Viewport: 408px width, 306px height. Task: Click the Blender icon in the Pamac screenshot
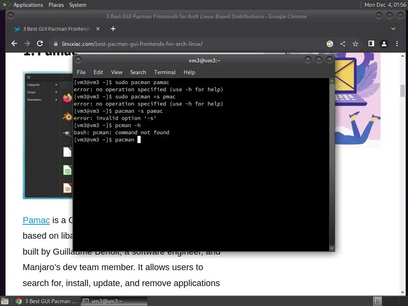click(x=67, y=117)
